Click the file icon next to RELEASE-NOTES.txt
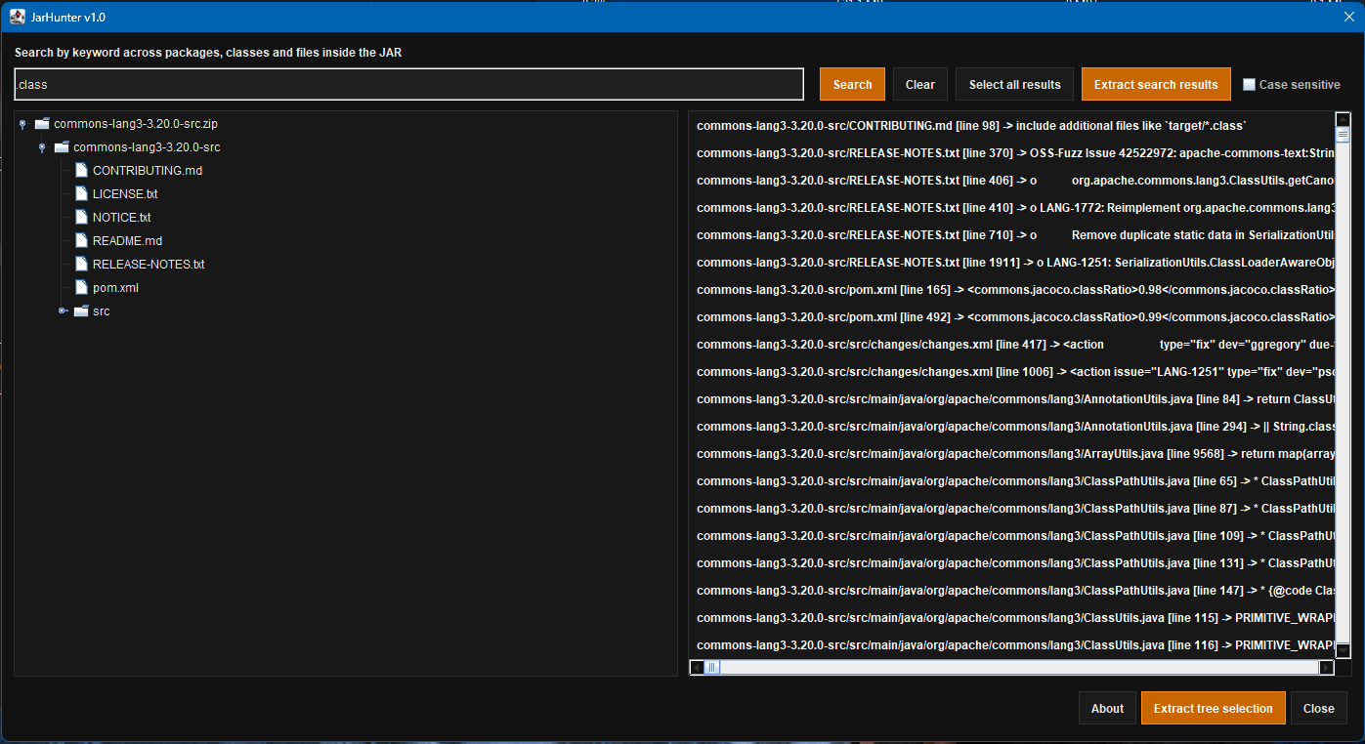The image size is (1365, 744). [x=80, y=263]
